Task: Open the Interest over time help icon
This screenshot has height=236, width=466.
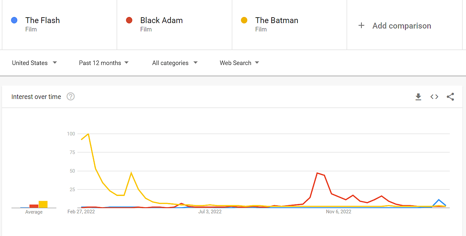Action: [71, 97]
